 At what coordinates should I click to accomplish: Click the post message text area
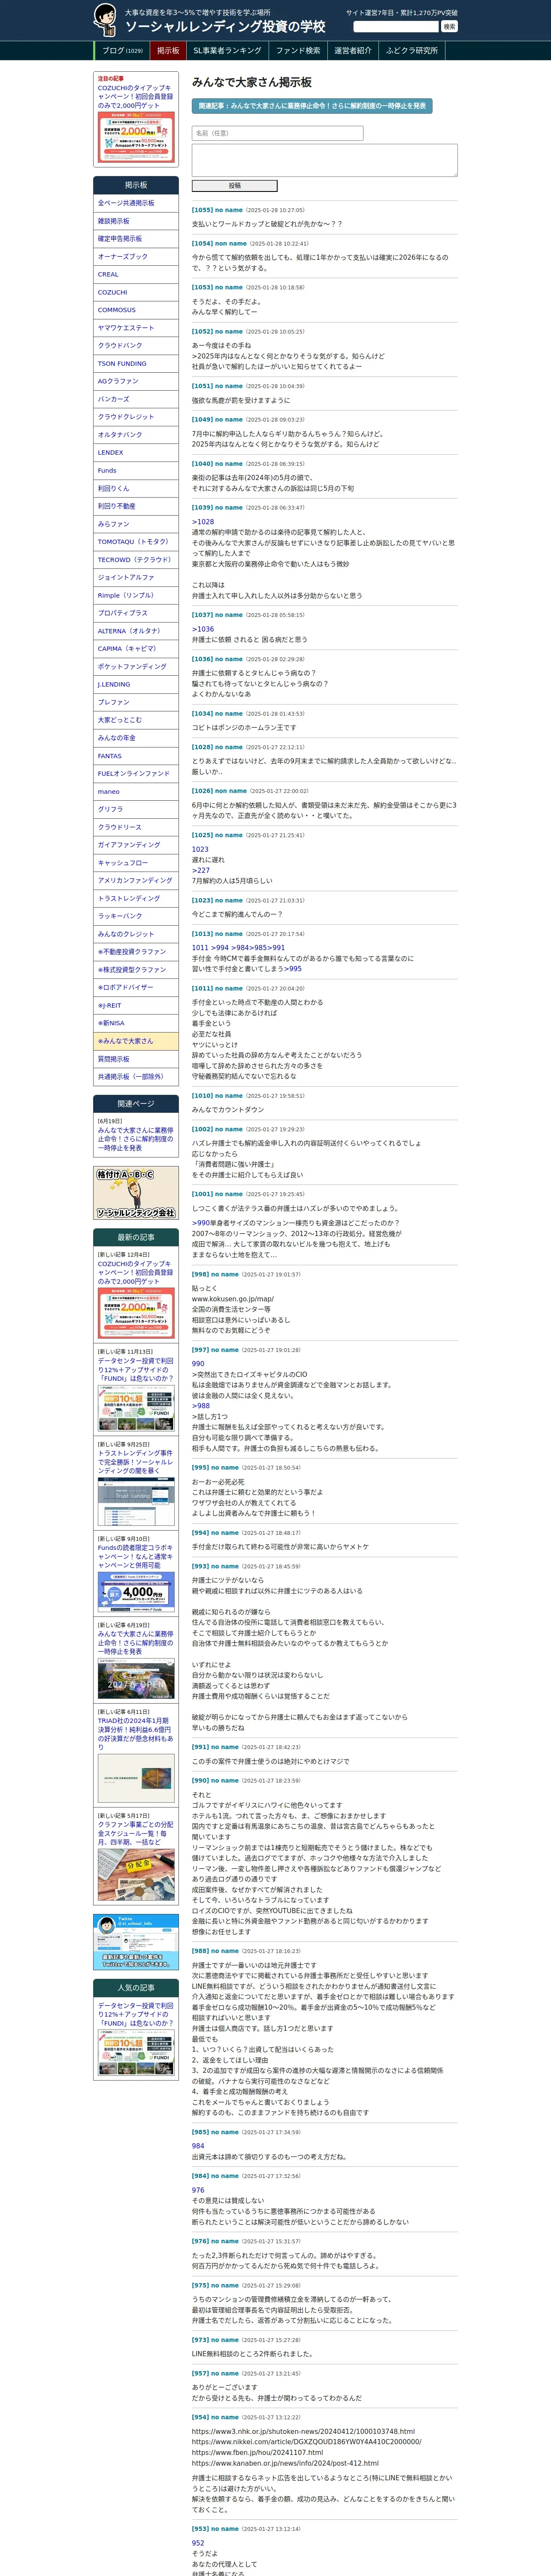324,160
